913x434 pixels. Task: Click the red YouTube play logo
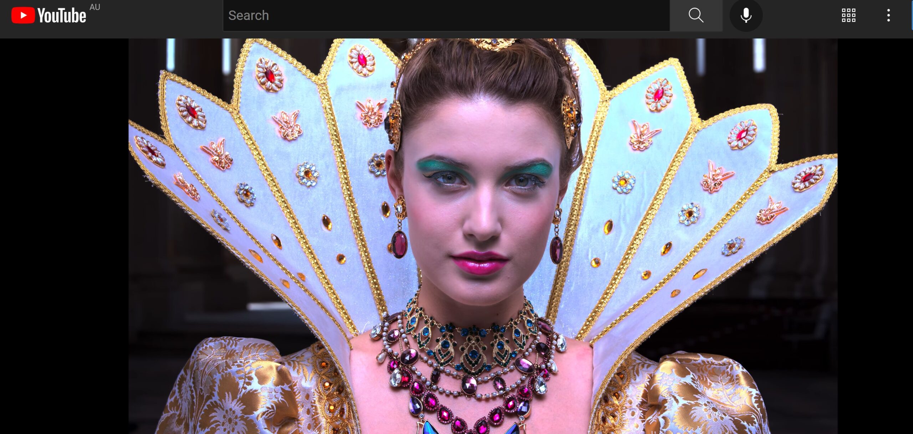(x=23, y=15)
